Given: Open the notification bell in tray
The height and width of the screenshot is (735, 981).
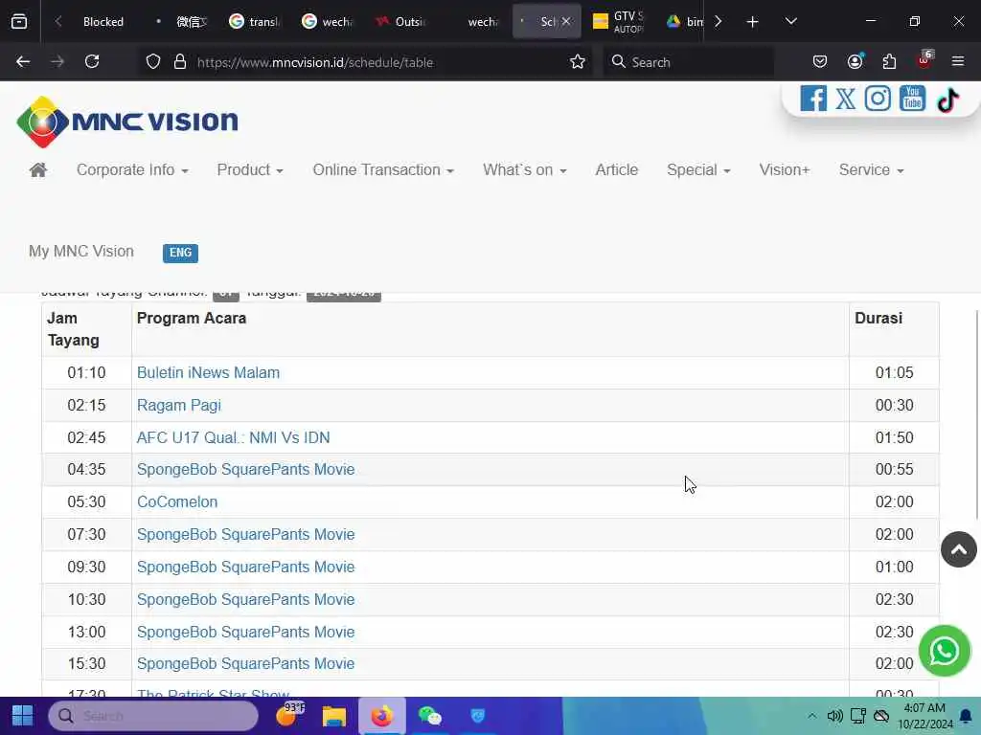Looking at the screenshot, I should tap(966, 716).
